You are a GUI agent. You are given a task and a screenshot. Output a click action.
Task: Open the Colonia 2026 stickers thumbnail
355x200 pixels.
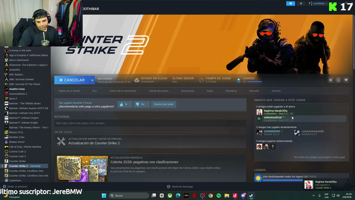pos(82,169)
